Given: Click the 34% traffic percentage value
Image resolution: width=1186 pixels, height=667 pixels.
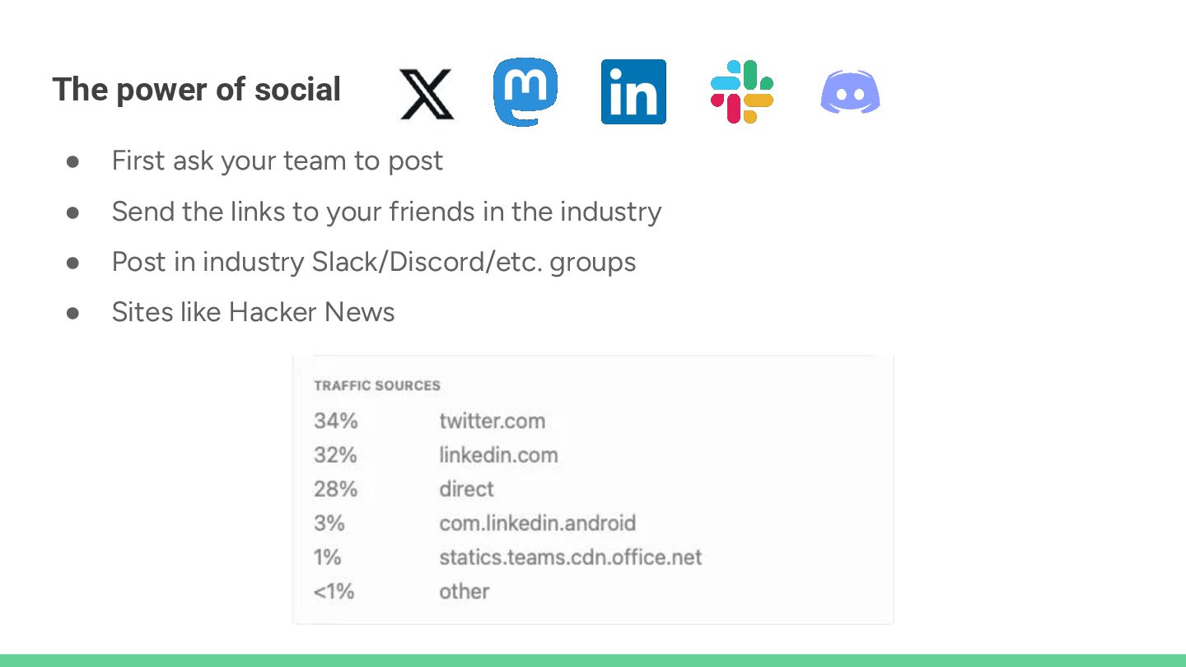Looking at the screenshot, I should (x=336, y=421).
